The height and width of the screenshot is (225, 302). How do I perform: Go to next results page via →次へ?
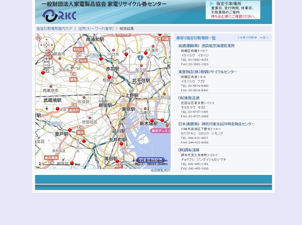point(264,38)
